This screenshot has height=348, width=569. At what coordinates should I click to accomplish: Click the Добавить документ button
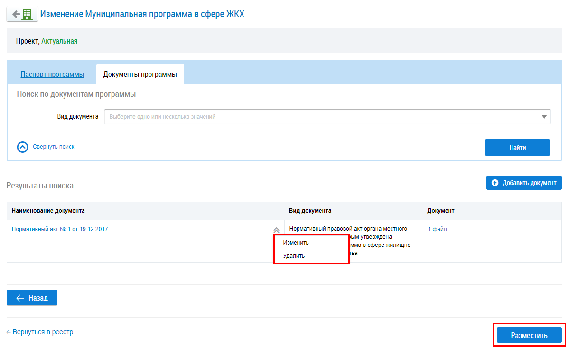524,183
